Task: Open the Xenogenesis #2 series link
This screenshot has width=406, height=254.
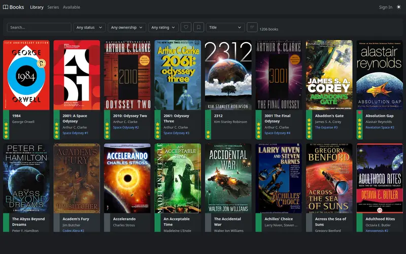Action: pyautogui.click(x=377, y=231)
